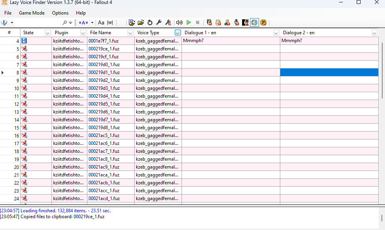
Task: Click the M state icon in row 4
Action: click(x=24, y=41)
